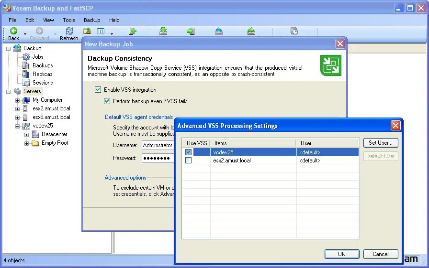Click the clock Sessions history toolbar icon
This screenshot has height=268, width=429.
pos(294,31)
